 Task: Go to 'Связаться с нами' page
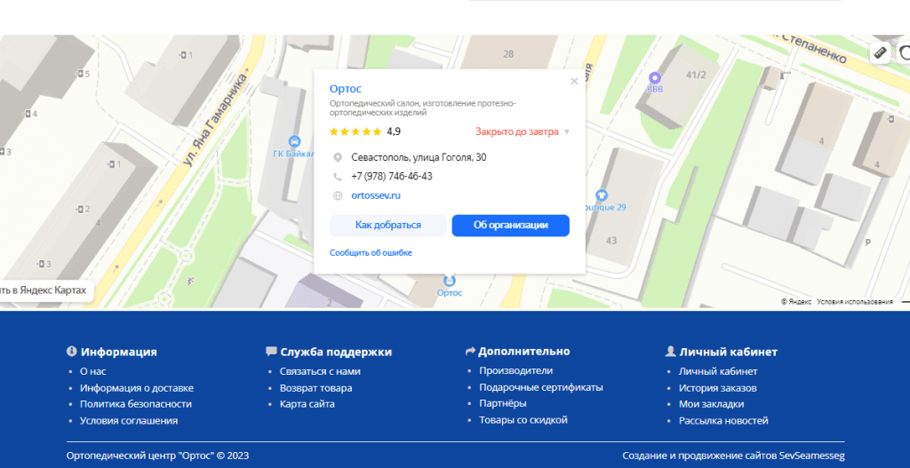(320, 371)
